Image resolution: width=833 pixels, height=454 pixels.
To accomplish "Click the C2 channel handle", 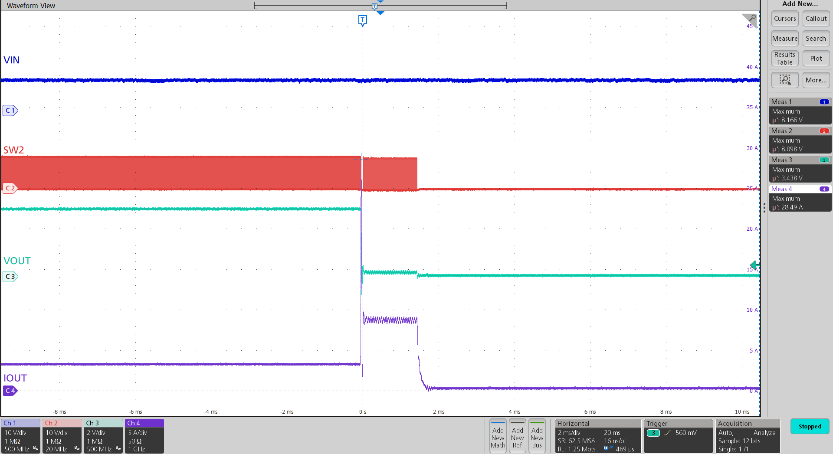I will click(10, 188).
